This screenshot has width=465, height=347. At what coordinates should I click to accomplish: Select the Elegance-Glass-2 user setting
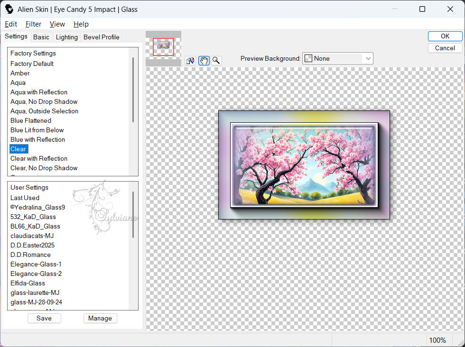pos(36,274)
